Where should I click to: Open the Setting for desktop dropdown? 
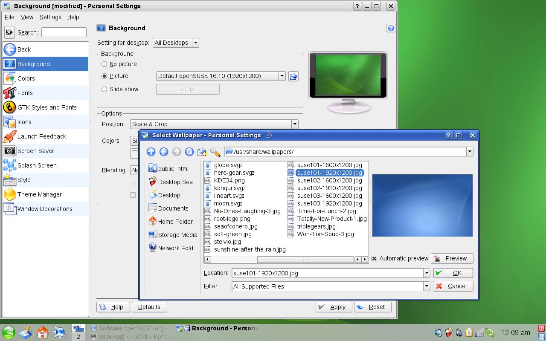[176, 43]
